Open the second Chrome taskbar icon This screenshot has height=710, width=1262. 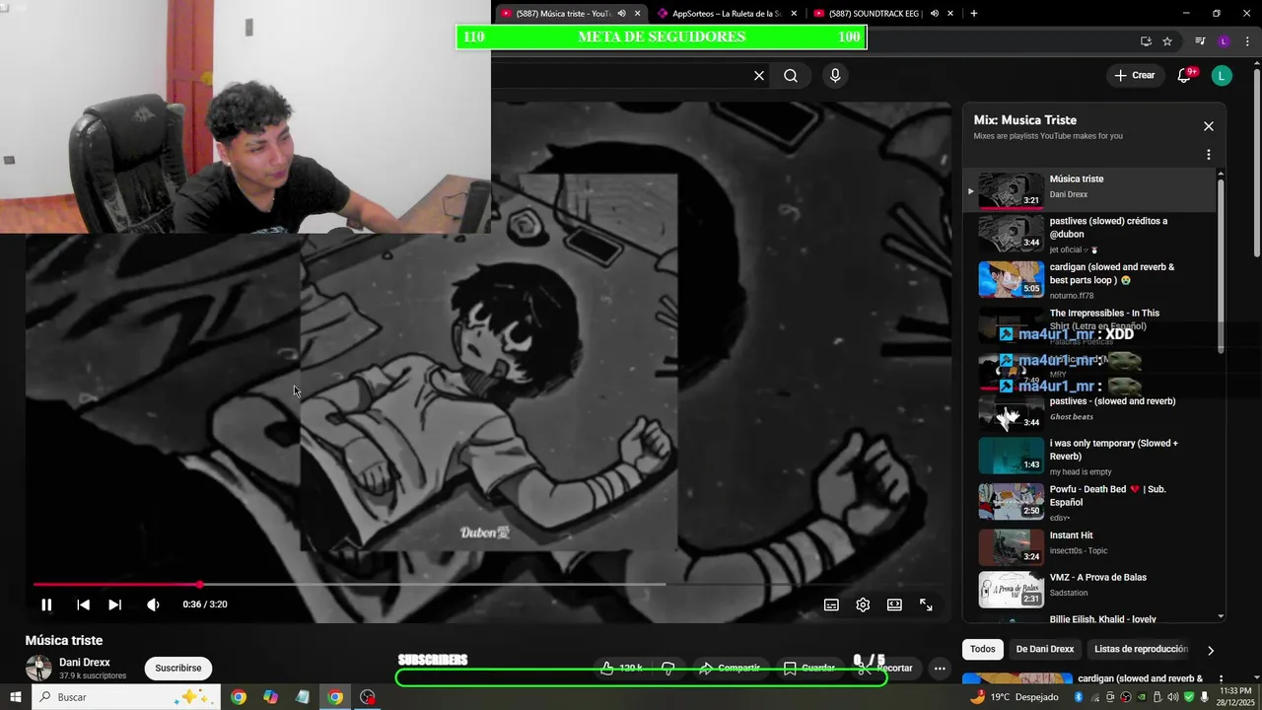[x=335, y=697]
